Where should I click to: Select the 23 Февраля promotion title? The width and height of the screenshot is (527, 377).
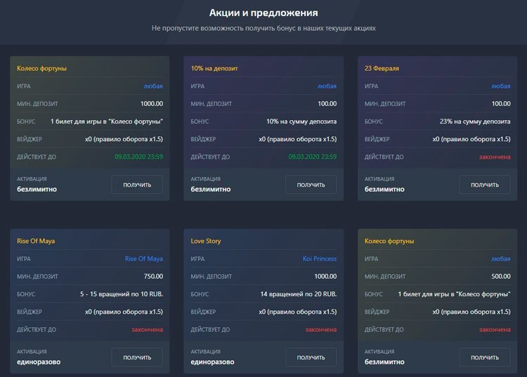[382, 69]
